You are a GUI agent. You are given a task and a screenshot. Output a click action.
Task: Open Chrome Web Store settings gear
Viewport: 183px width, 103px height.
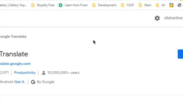157,18
